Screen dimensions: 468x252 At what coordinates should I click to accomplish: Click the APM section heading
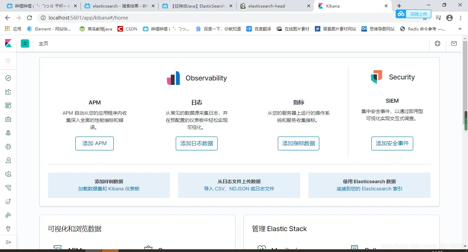95,102
